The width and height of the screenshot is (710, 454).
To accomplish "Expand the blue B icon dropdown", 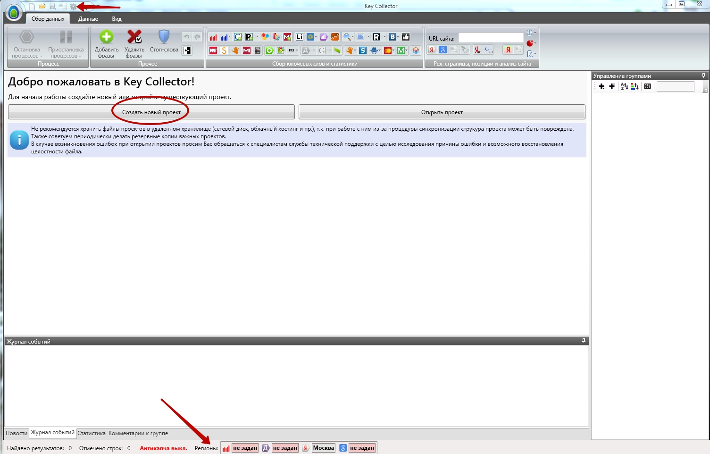I will [x=398, y=37].
